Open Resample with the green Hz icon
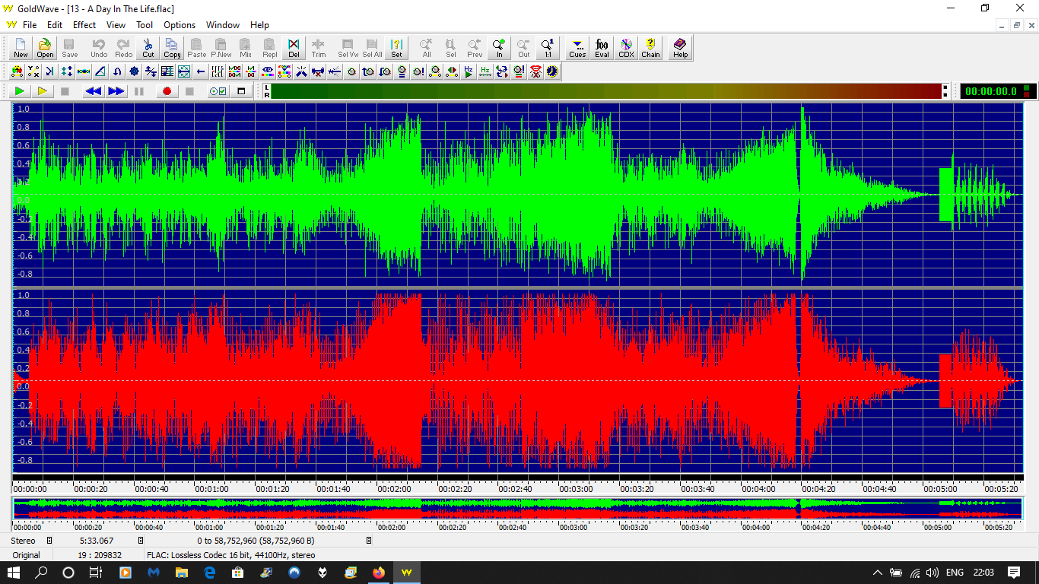 485,71
